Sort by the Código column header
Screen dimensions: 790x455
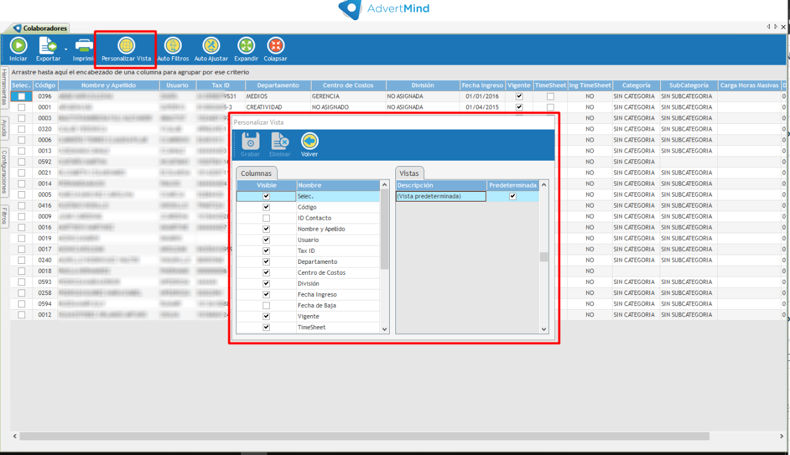point(45,86)
